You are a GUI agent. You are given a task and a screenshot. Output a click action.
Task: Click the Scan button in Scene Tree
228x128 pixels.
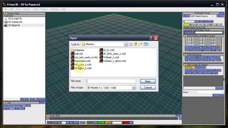point(33,99)
